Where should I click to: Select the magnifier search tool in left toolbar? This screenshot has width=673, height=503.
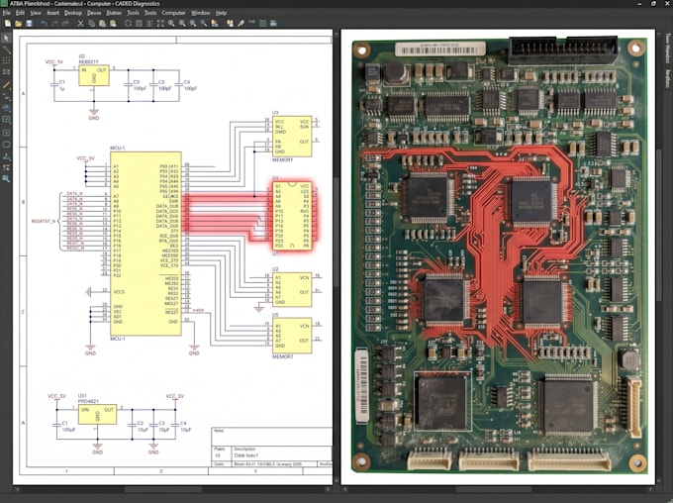(6, 178)
